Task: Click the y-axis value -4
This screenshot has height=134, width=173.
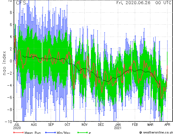Action: coord(9,85)
